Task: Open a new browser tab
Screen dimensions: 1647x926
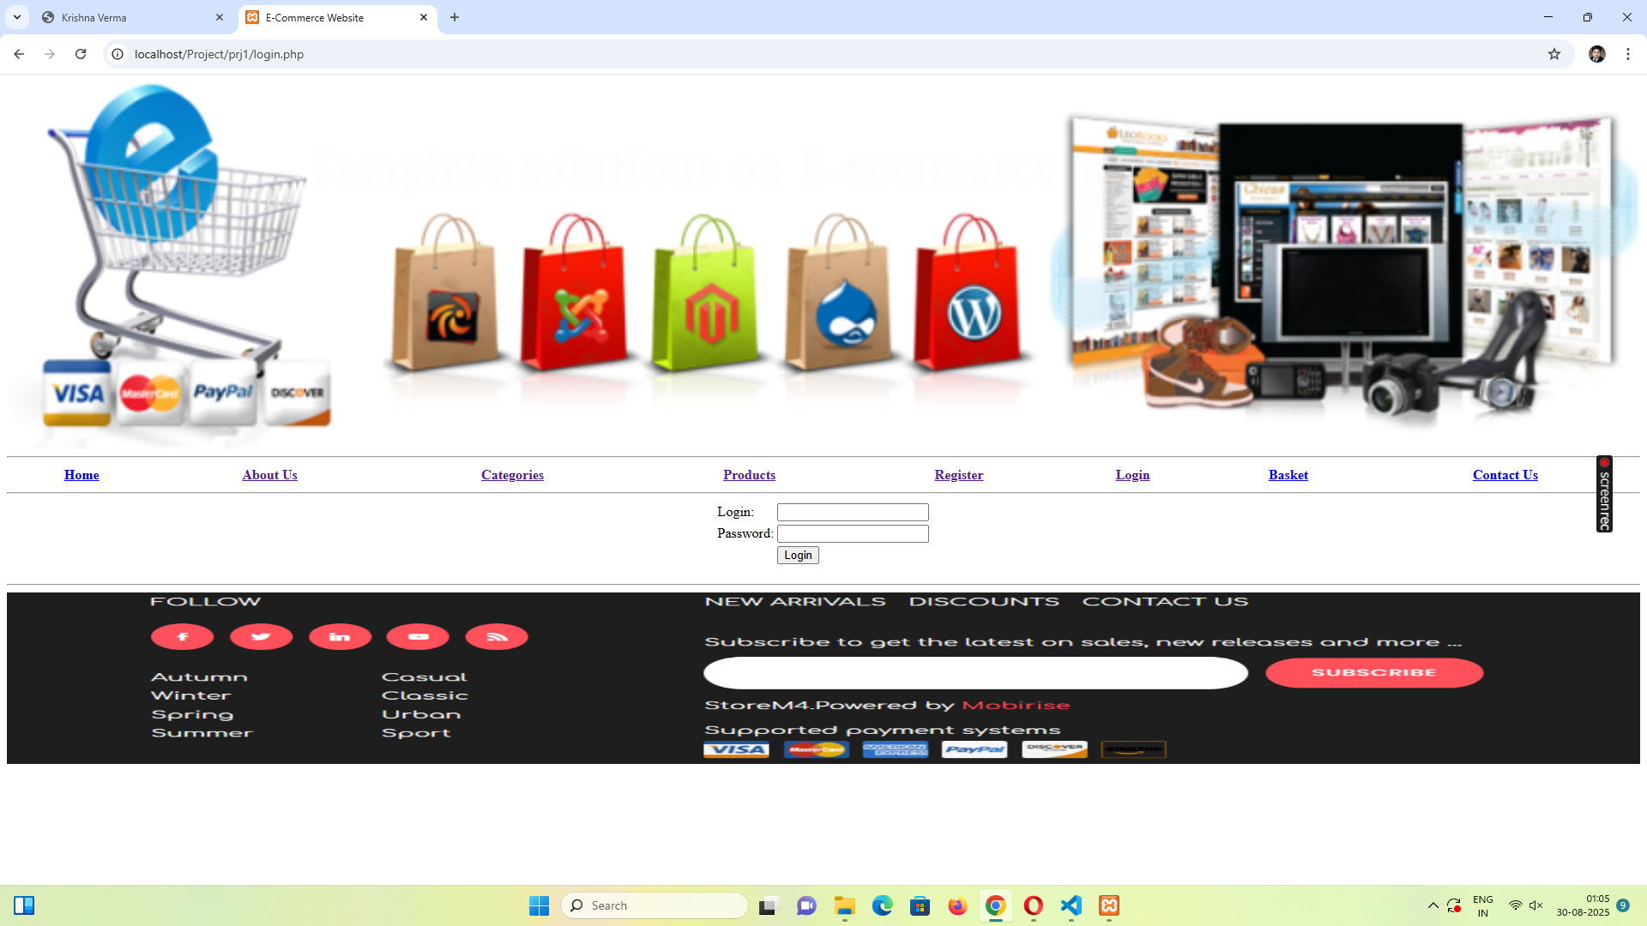Action: 455,17
